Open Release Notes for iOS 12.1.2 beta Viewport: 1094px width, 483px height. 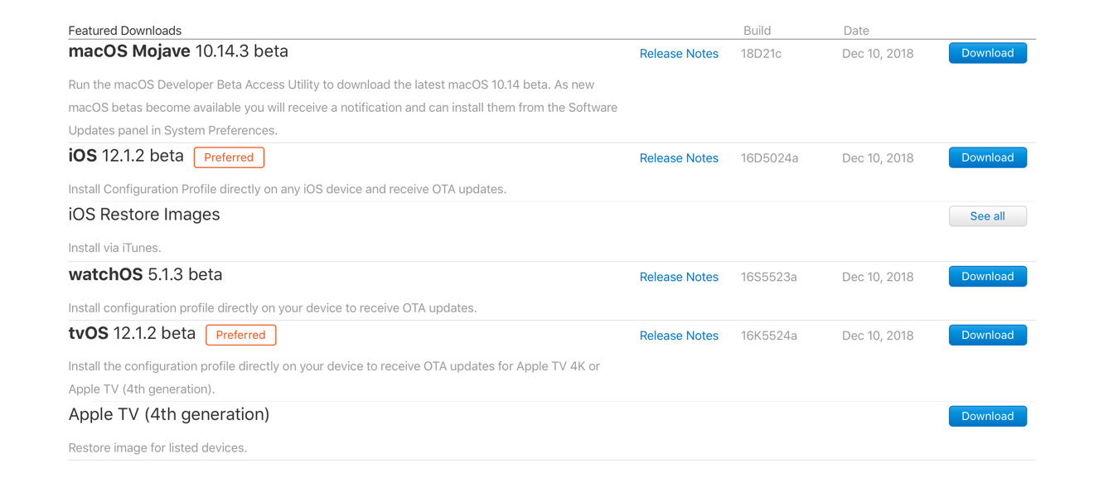click(x=679, y=158)
